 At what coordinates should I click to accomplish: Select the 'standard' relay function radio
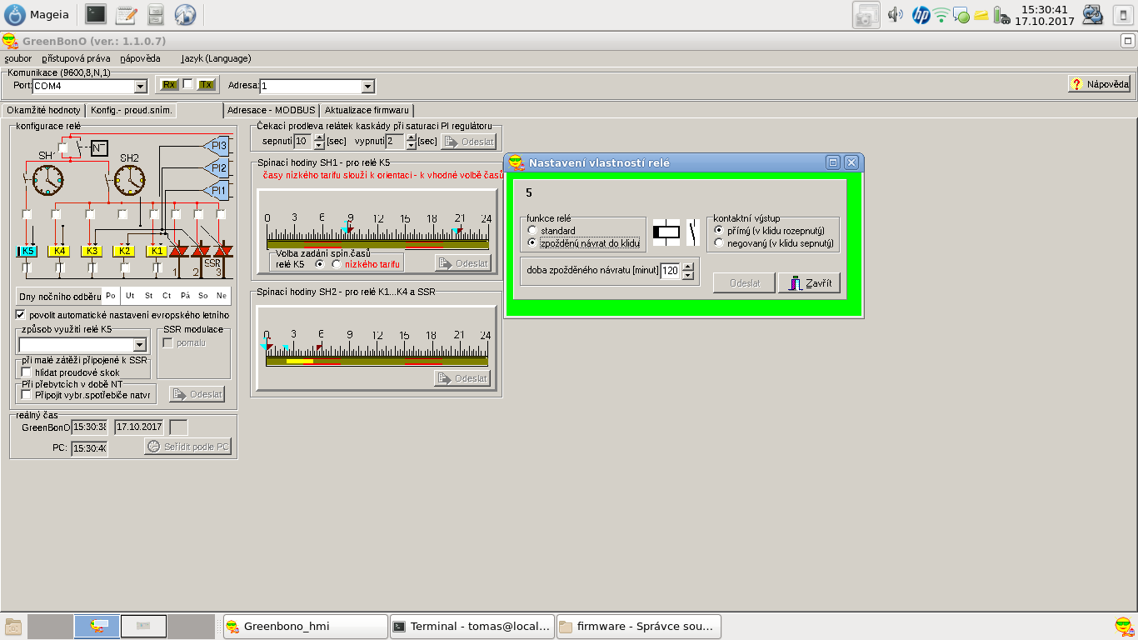[532, 231]
